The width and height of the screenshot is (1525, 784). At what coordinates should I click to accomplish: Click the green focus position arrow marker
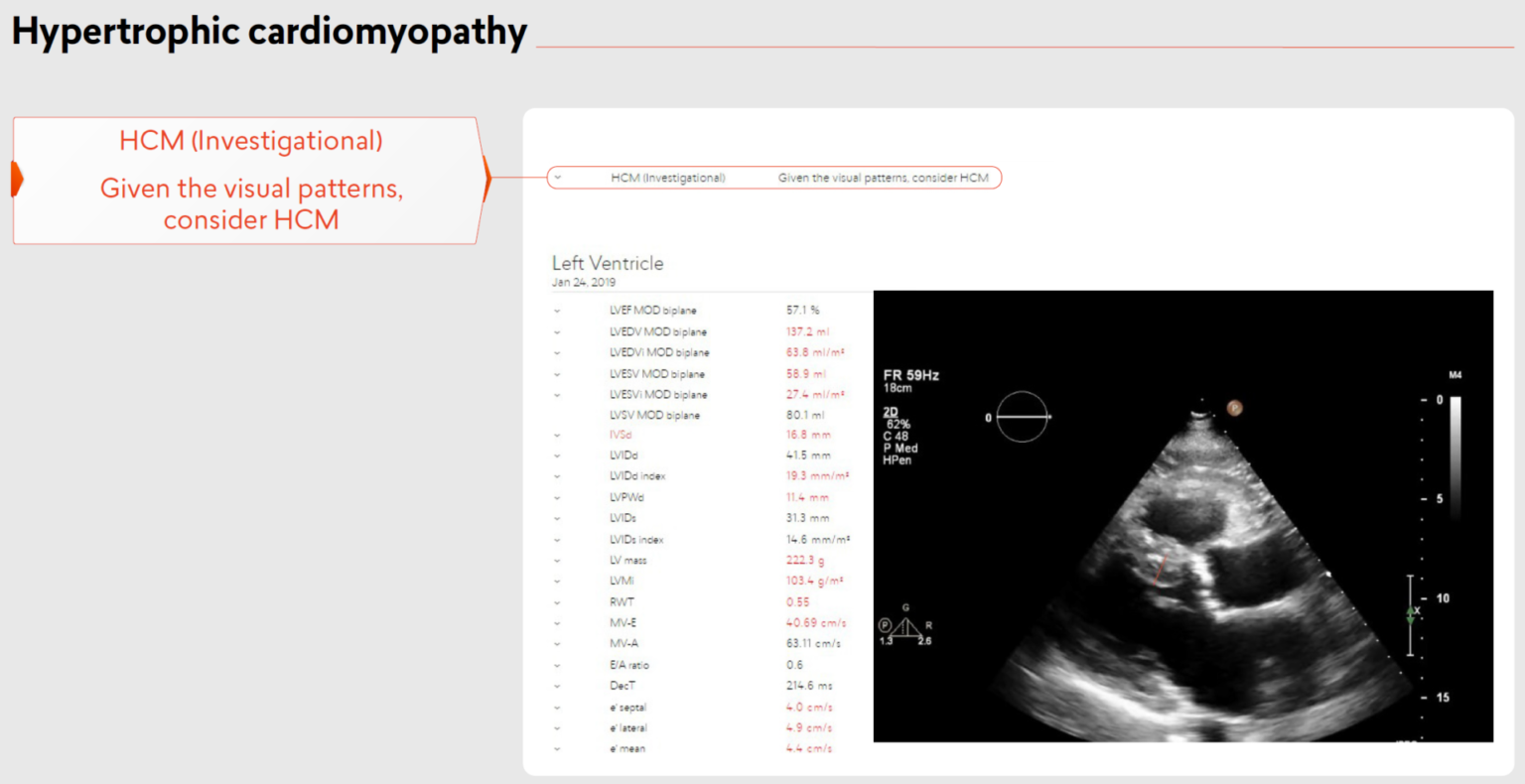coord(1410,615)
